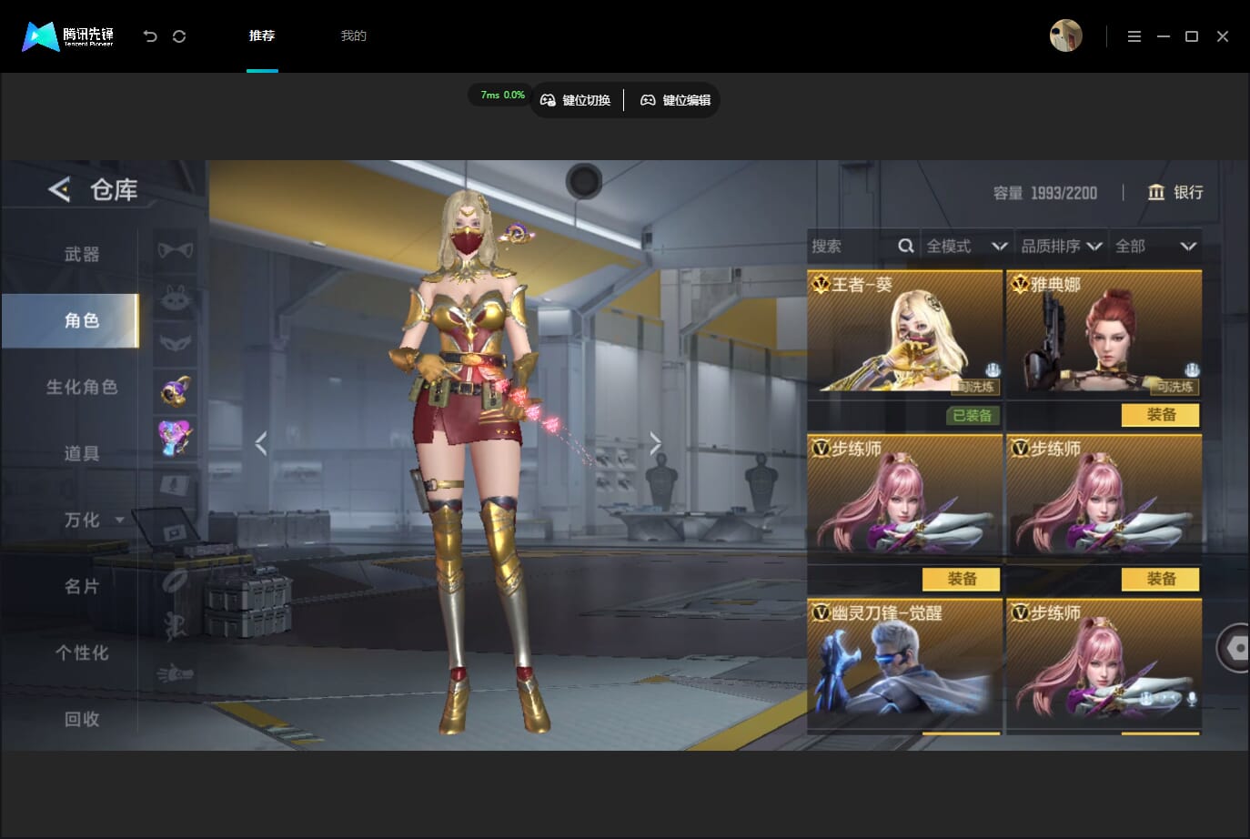Select the 幽灵刀锋-觉醒 character card
The image size is (1250, 839).
click(x=904, y=664)
